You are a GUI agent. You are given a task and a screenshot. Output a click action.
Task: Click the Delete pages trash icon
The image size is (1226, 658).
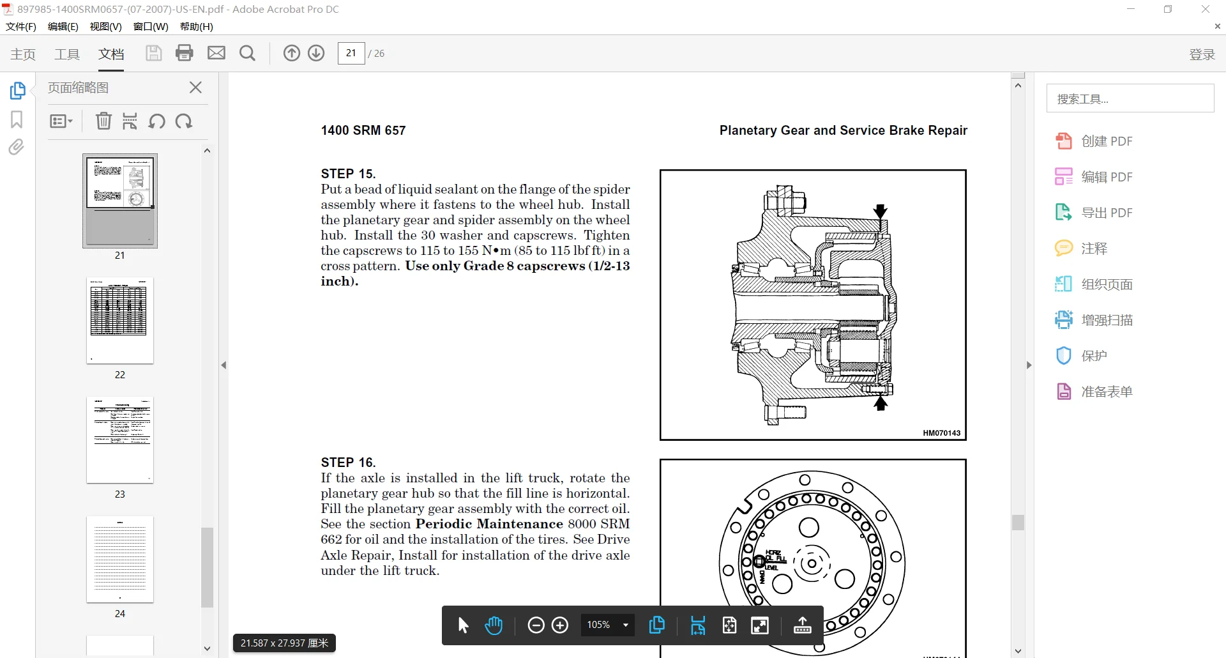[103, 121]
